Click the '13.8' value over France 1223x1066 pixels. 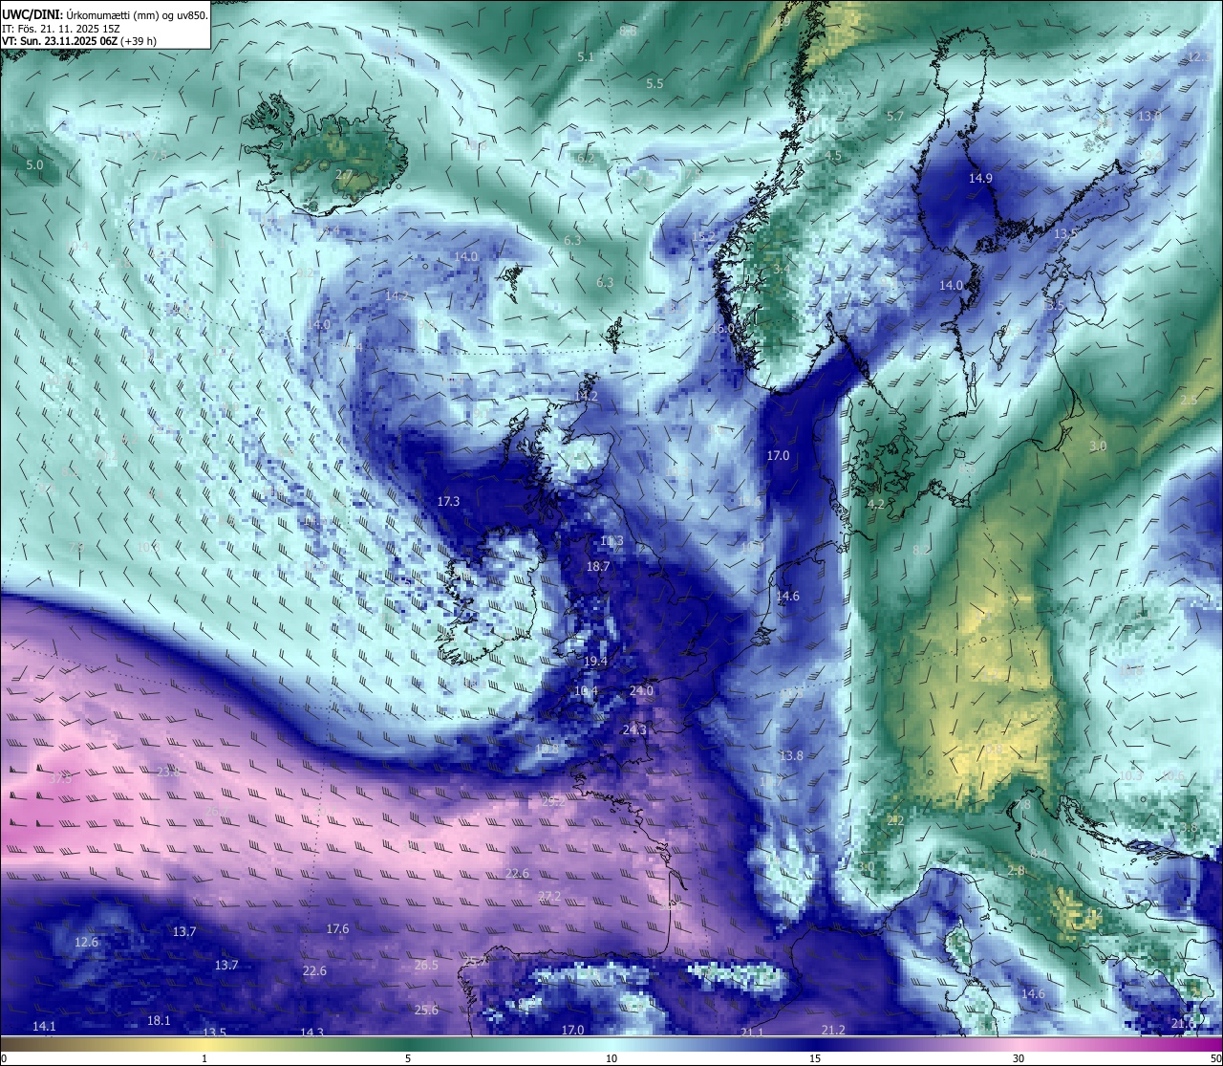pos(791,755)
